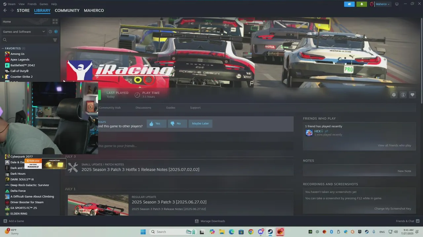Image resolution: width=423 pixels, height=237 pixels.
Task: Open advanced library filter options icon
Action: pyautogui.click(x=55, y=40)
